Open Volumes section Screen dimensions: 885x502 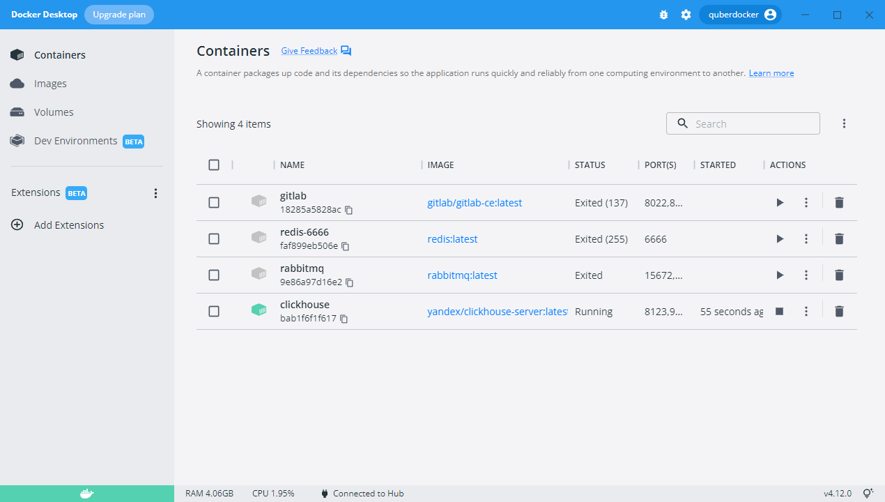54,112
